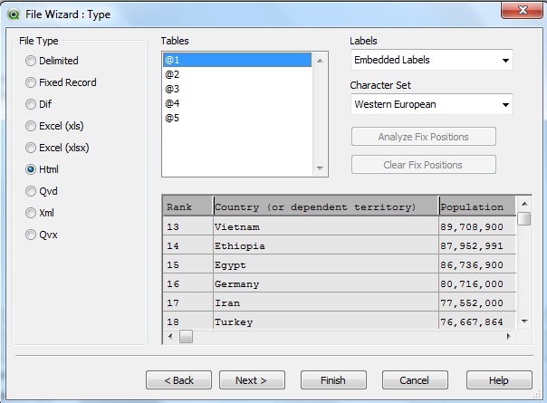Click the QlikView icon in title bar
Screen dimensions: 547x403
click(12, 12)
